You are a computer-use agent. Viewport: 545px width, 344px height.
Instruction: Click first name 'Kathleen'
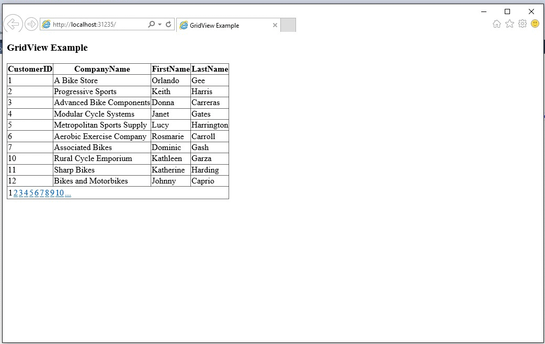[167, 158]
